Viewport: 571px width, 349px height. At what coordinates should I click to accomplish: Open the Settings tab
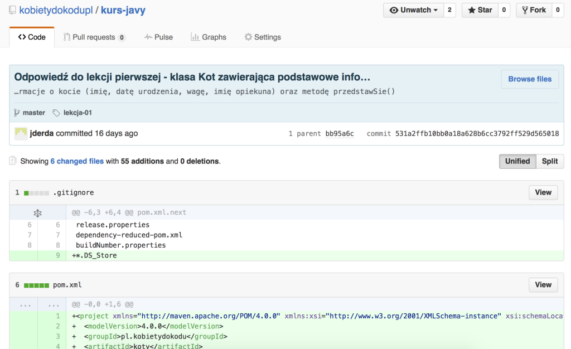coord(263,37)
